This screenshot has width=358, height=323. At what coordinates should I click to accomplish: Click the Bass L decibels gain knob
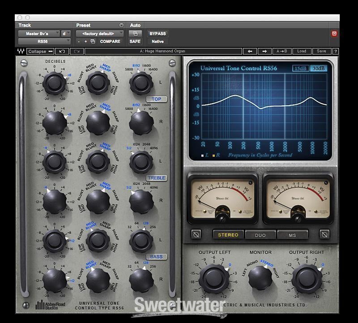[54, 241]
